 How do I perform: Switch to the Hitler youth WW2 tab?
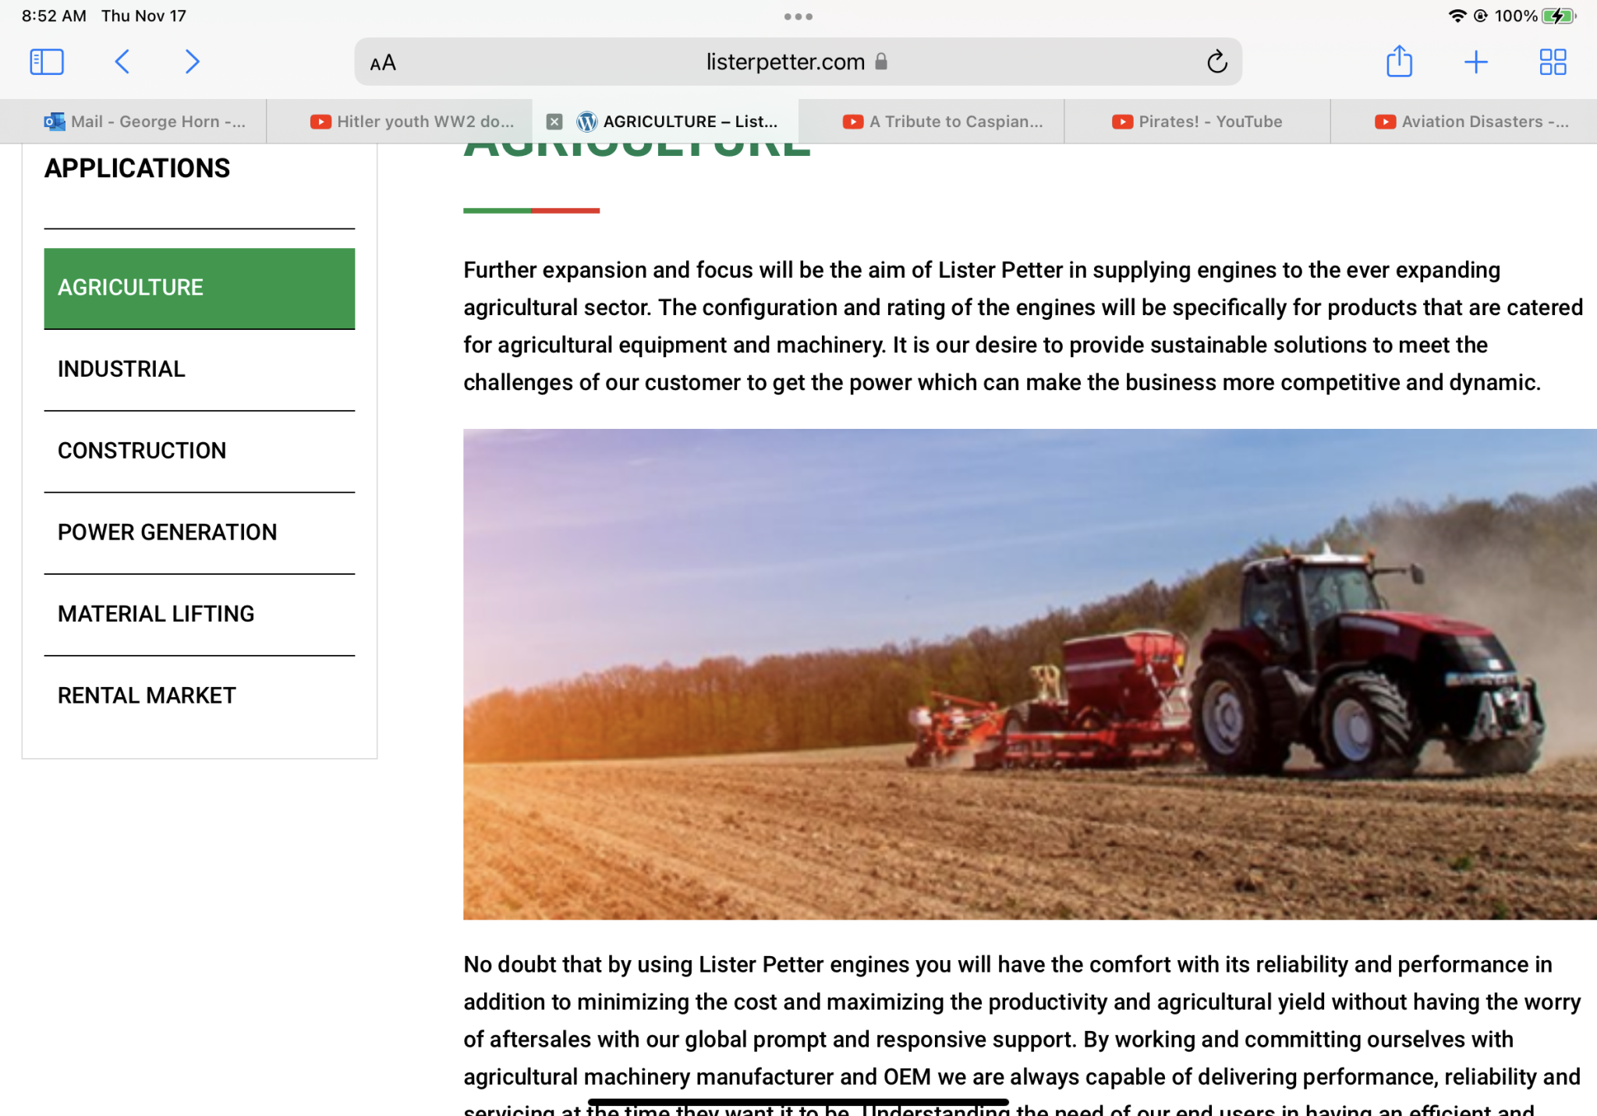399,122
